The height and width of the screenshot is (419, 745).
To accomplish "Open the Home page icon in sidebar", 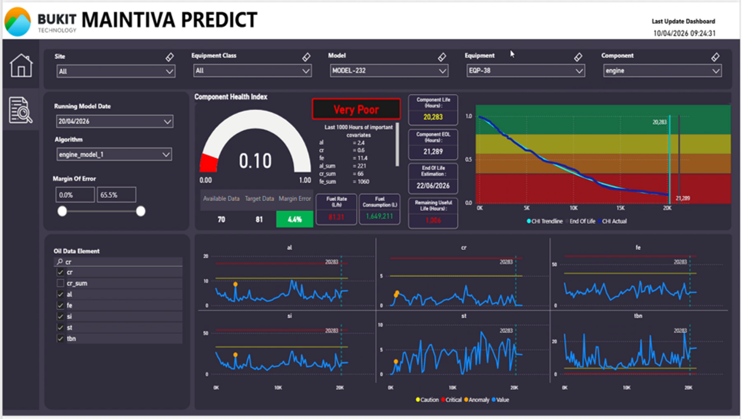I will (x=21, y=65).
